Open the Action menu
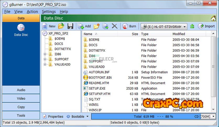219x127 pixels. [32, 12]
